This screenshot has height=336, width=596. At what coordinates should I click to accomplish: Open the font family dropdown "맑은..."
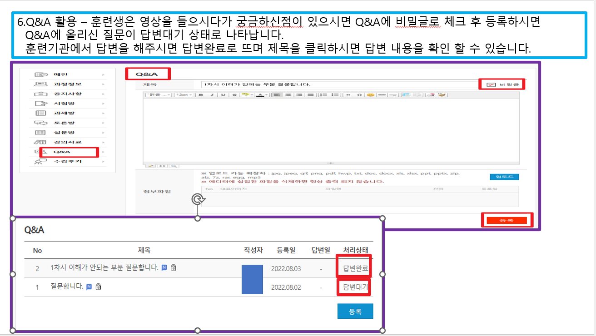158,95
